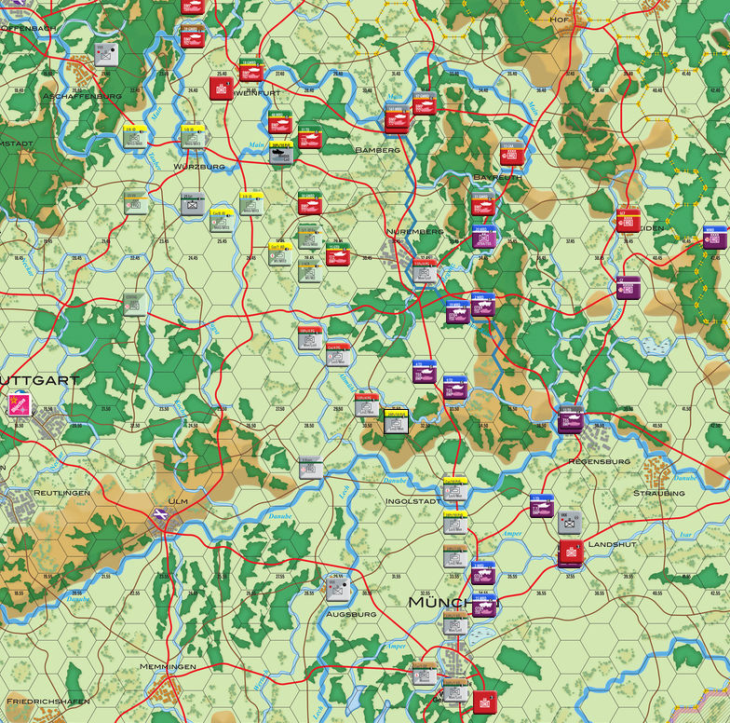Click the Tauber river label

click(155, 160)
